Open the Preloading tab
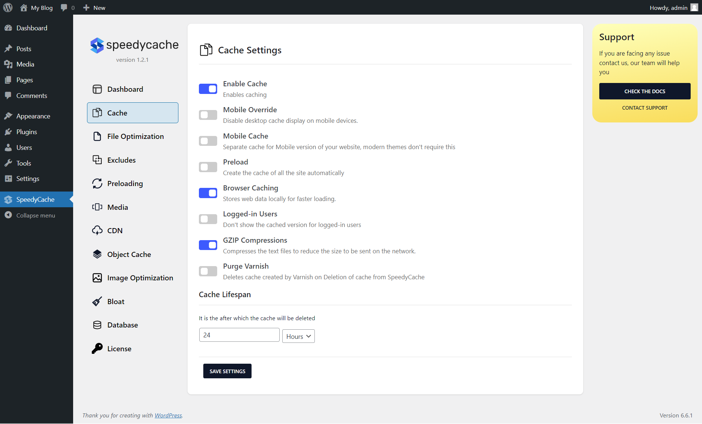 coord(133,183)
